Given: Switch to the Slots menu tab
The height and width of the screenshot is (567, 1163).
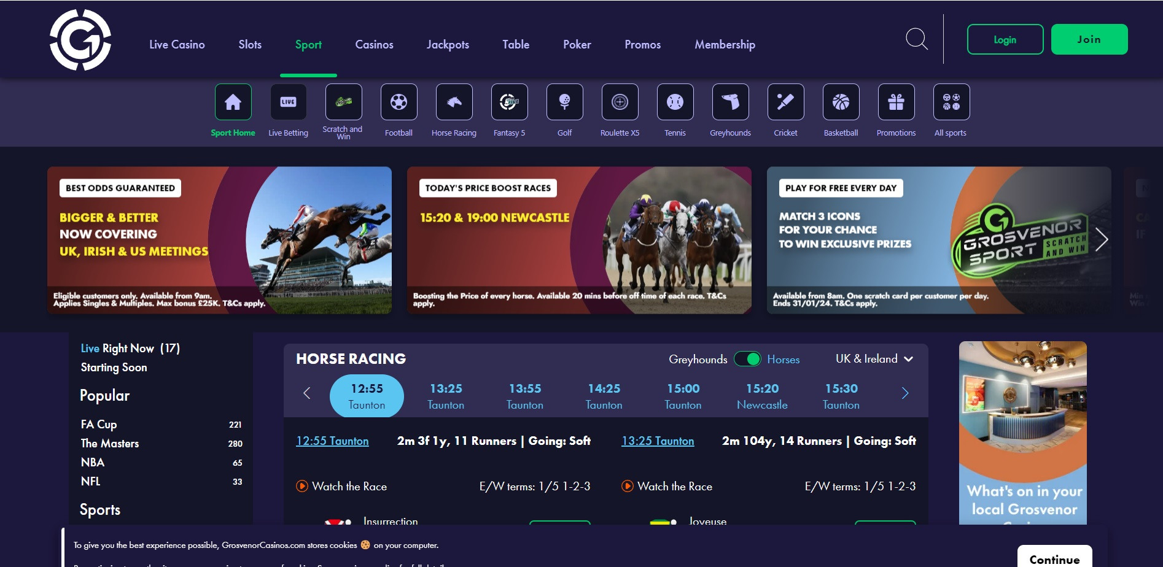Looking at the screenshot, I should pos(249,44).
